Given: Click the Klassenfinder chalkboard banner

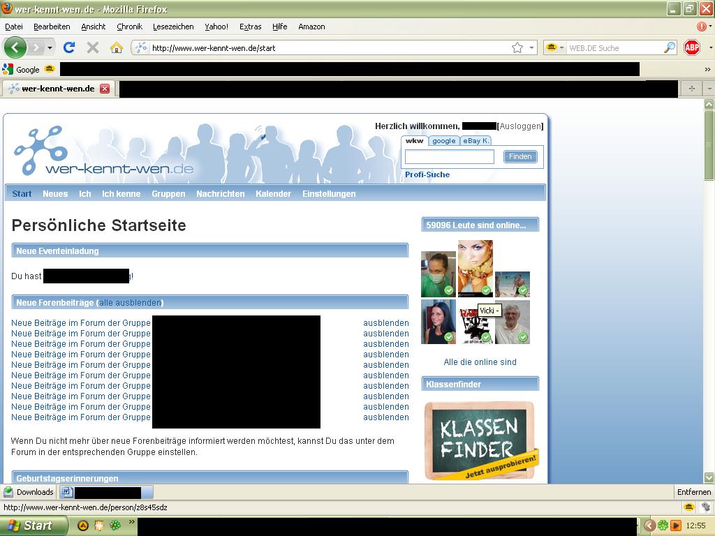Looking at the screenshot, I should tap(480, 440).
